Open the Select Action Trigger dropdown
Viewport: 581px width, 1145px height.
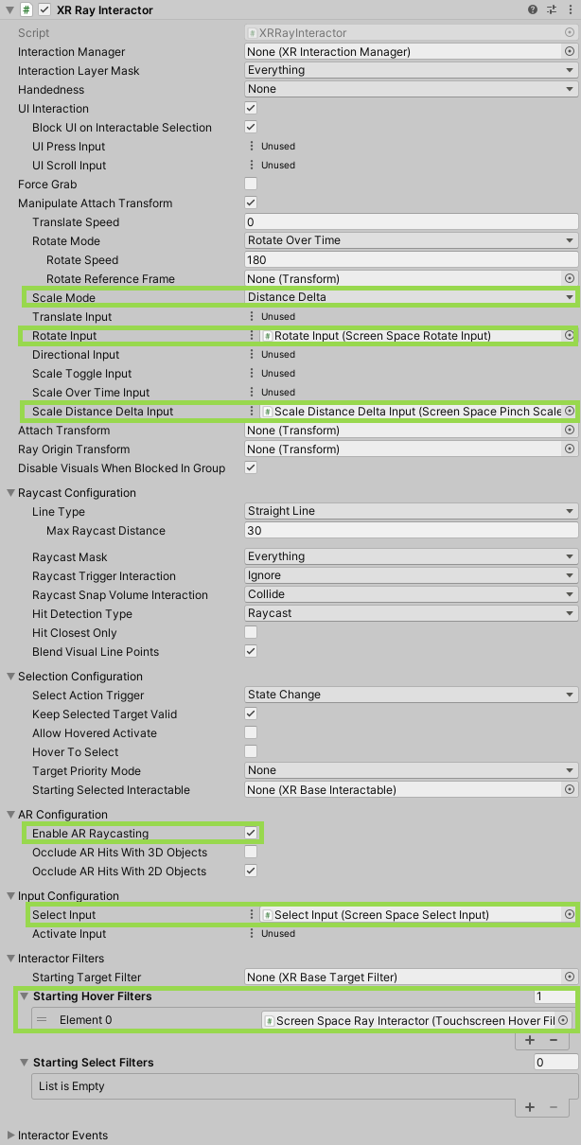[x=411, y=695]
